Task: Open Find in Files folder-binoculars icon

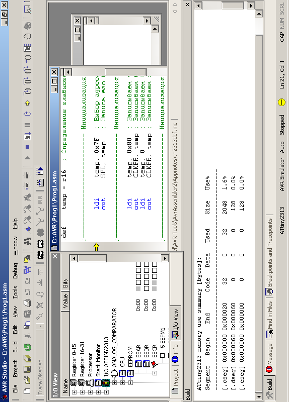Action: pyautogui.click(x=27, y=259)
